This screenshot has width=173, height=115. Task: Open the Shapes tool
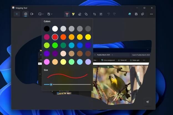coord(86,14)
